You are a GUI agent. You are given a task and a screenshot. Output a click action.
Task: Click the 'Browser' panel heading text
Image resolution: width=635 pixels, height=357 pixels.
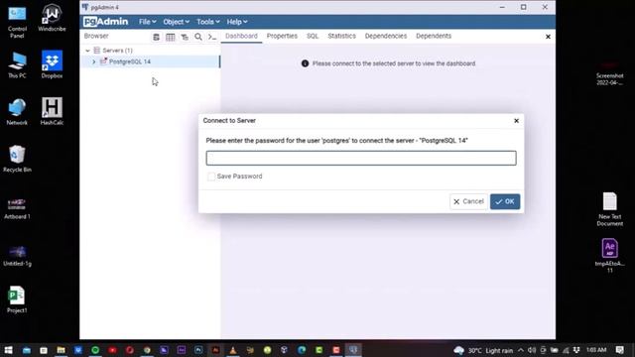coord(96,36)
